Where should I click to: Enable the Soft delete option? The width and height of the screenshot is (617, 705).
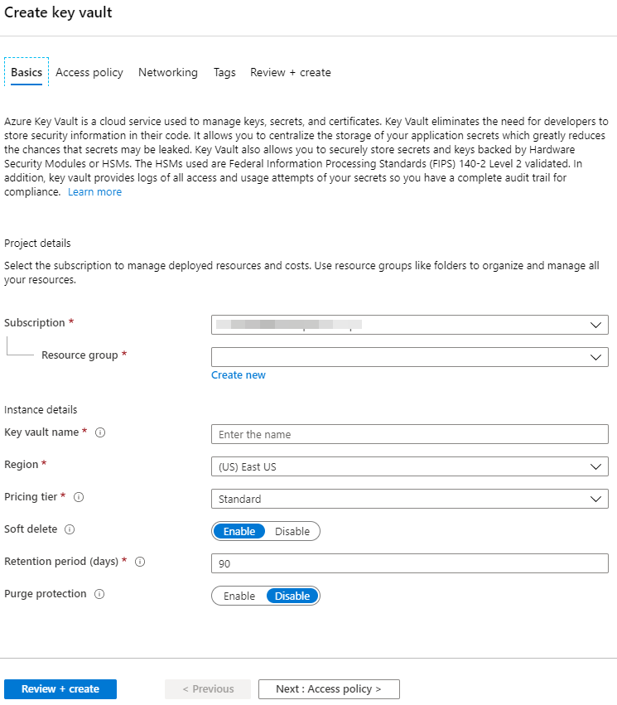(239, 531)
